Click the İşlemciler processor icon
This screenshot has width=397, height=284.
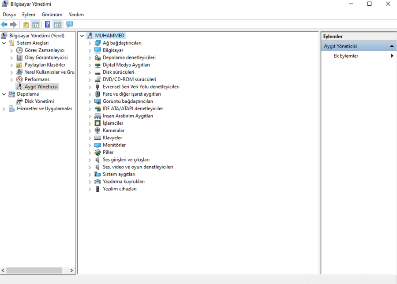tap(97, 123)
